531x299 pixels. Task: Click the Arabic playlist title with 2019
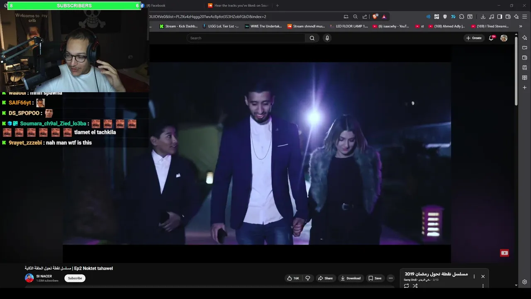click(436, 274)
